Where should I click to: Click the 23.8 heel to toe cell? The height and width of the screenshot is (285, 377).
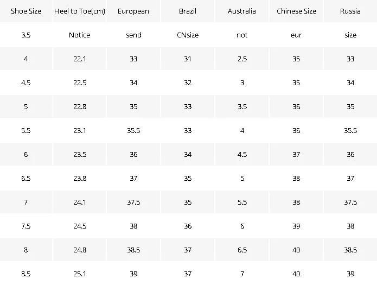pyautogui.click(x=80, y=178)
